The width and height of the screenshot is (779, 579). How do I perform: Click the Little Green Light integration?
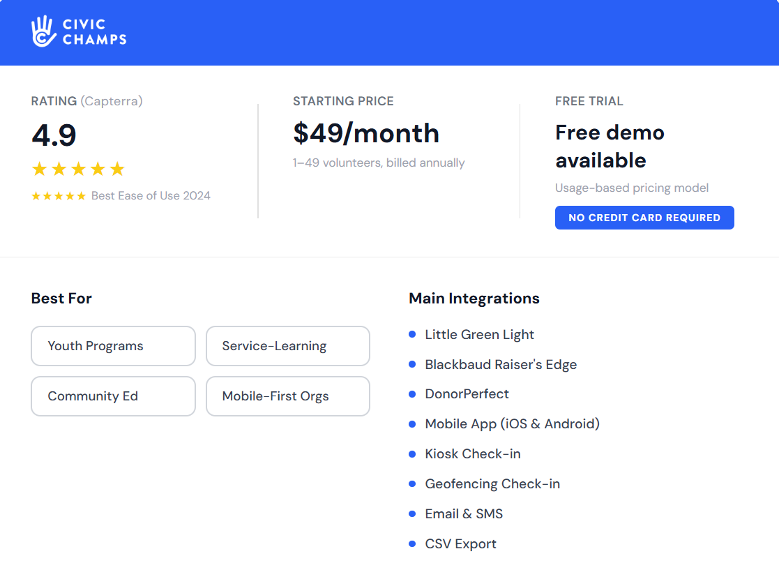pos(479,334)
